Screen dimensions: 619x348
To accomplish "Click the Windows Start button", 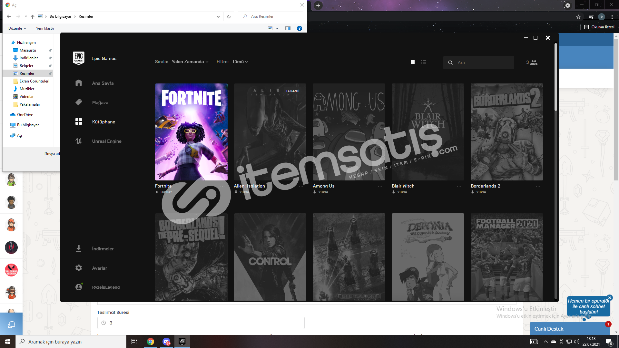I will pos(8,342).
